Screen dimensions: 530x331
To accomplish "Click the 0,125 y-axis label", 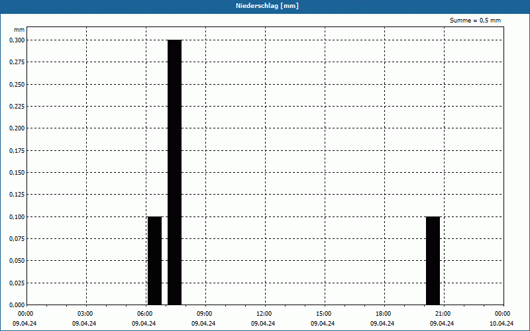I will pos(17,195).
